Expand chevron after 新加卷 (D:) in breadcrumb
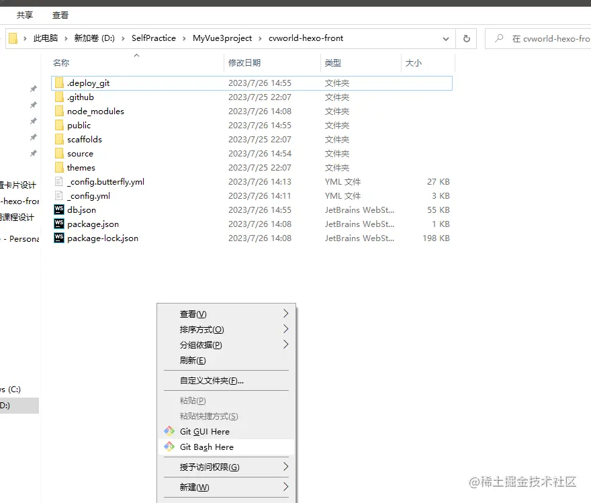The image size is (591, 503). (123, 38)
